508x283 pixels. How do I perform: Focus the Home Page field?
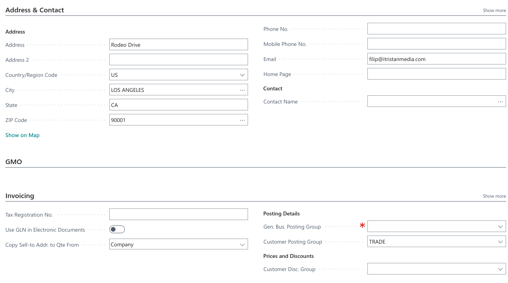point(437,74)
